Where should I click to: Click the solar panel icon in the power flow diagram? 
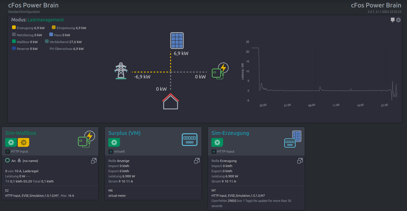177,40
